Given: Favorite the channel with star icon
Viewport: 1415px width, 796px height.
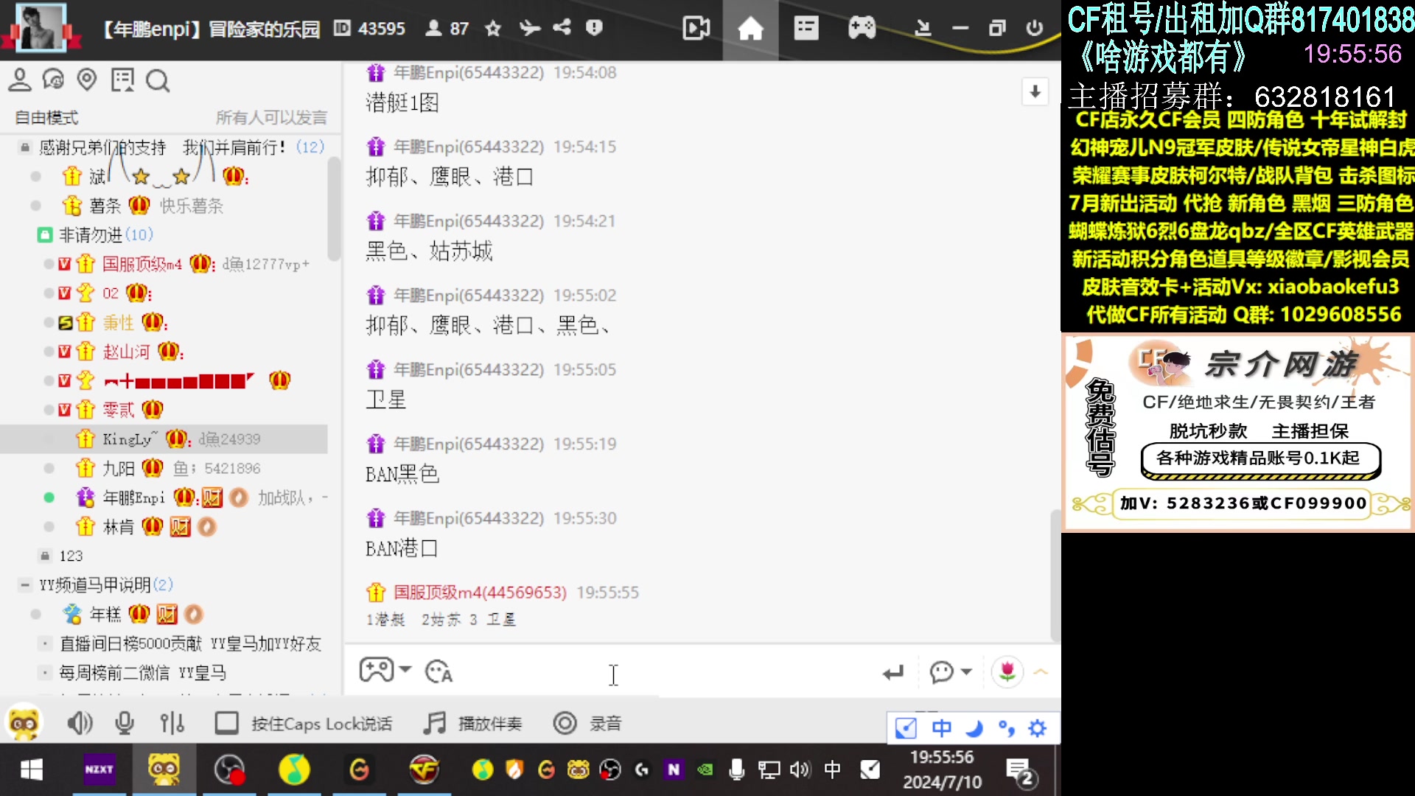Looking at the screenshot, I should [x=493, y=28].
